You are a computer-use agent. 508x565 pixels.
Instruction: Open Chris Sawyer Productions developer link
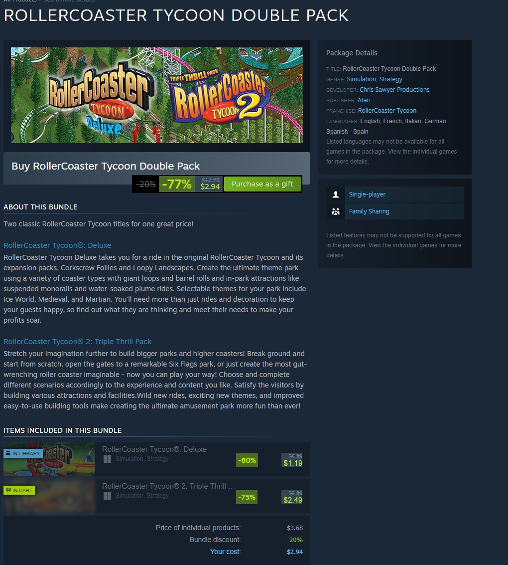tap(394, 90)
